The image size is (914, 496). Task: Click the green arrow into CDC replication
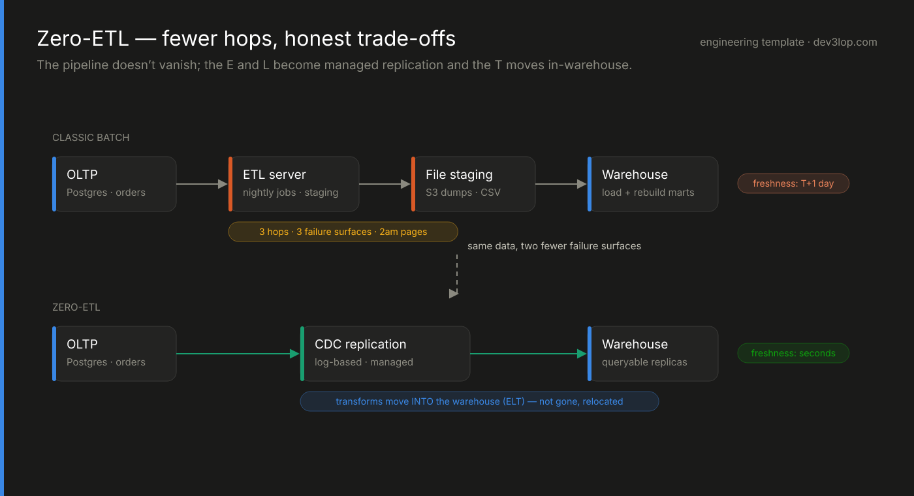(238, 354)
